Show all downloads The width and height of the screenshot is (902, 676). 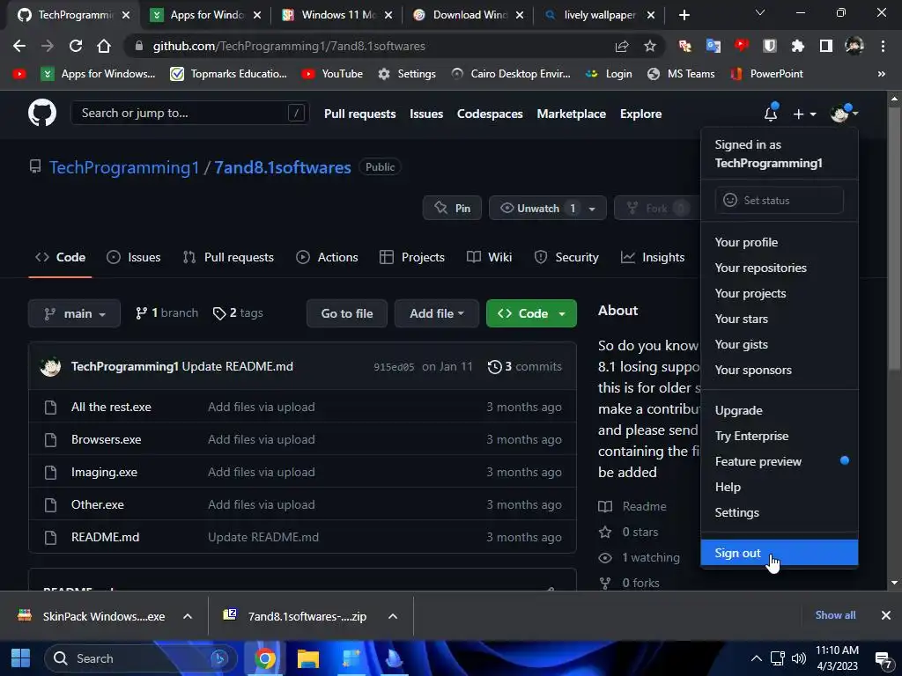coord(835,615)
